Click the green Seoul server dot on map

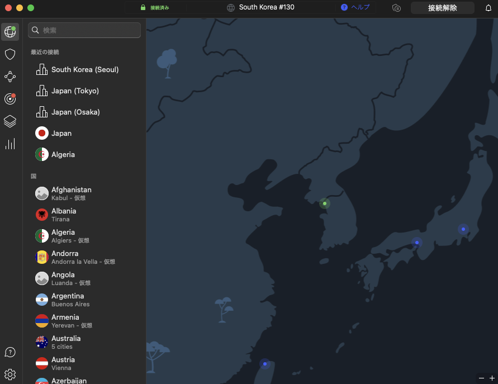[325, 203]
